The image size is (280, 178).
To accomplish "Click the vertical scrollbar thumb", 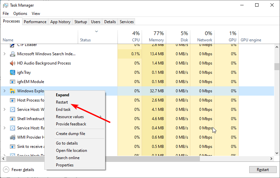I will [277, 67].
